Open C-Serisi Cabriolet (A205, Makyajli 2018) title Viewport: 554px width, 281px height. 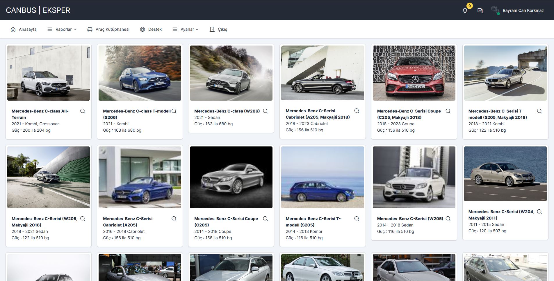click(x=318, y=114)
